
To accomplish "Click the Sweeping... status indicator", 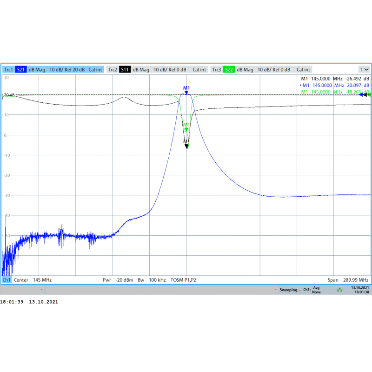I will pos(290,290).
